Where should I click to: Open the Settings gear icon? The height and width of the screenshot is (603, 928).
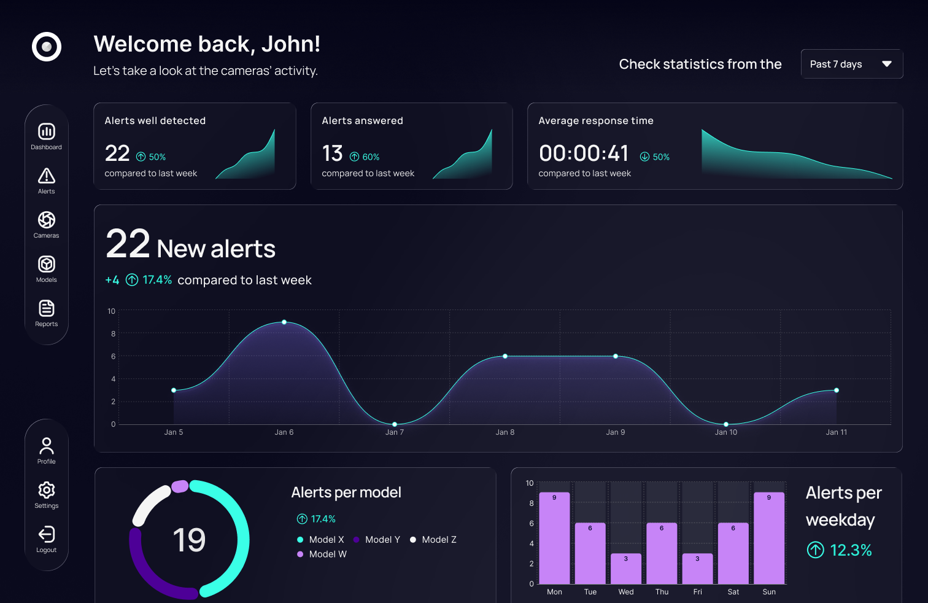[x=46, y=491]
